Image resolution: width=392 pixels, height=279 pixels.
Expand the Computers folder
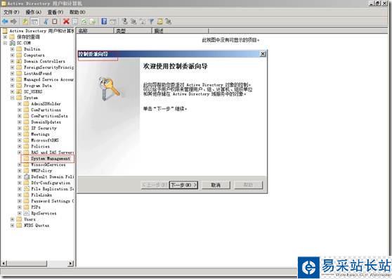coord(12,55)
